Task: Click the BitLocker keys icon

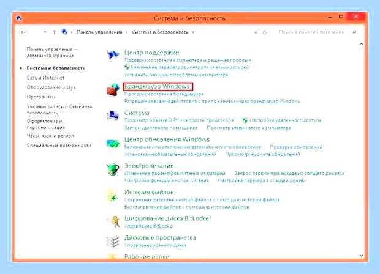Action: pyautogui.click(x=113, y=221)
